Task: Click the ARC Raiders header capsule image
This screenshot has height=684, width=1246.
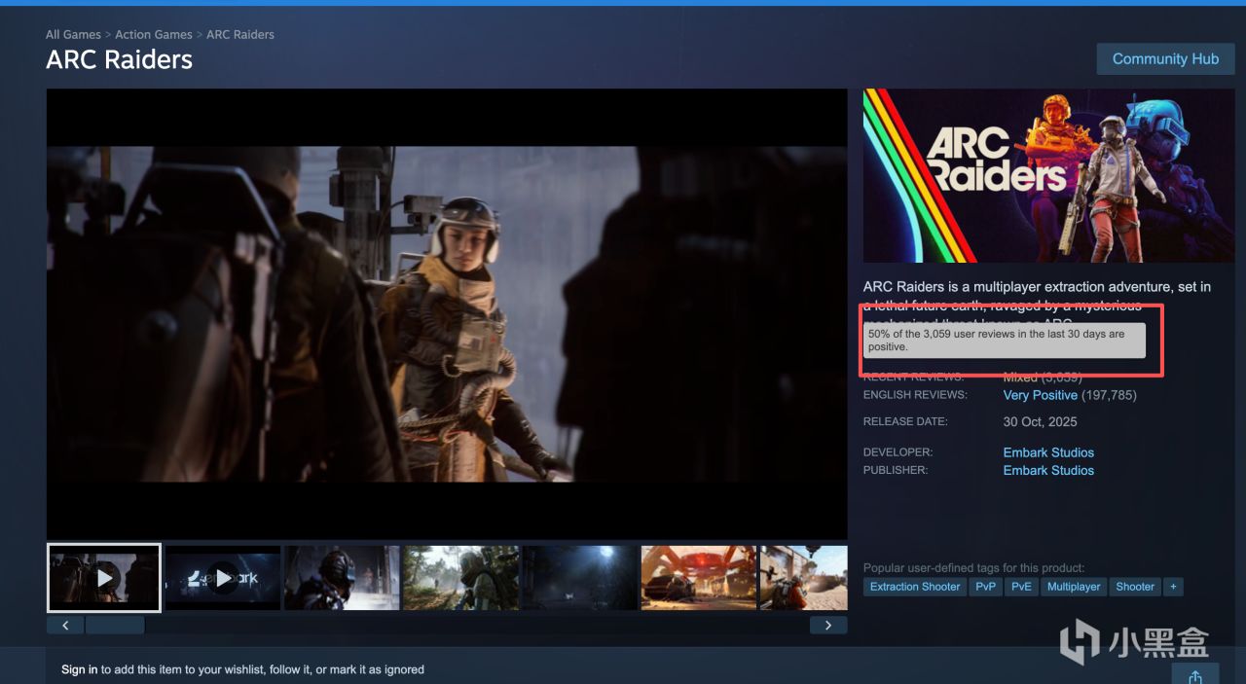Action: pos(1048,176)
